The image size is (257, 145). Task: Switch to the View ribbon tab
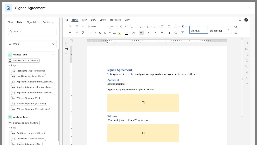click(127, 20)
